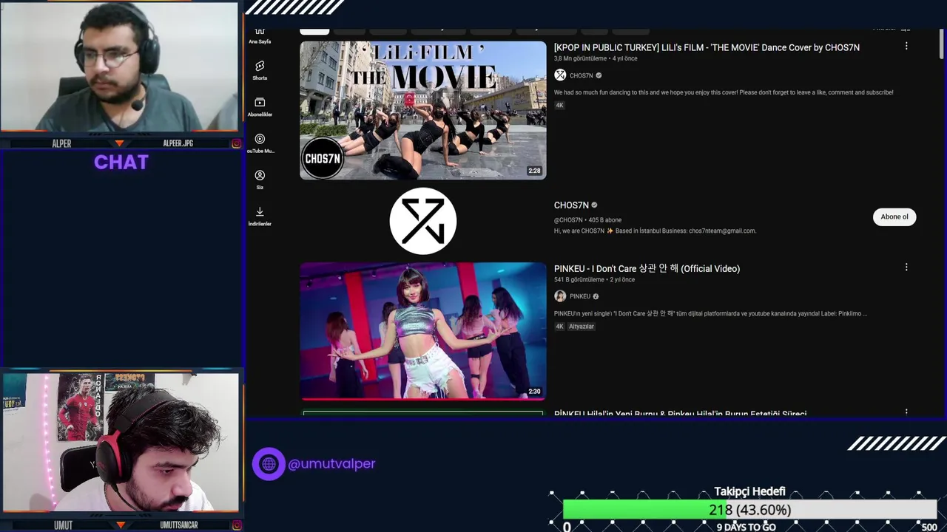947x532 pixels.
Task: Click '@CHOS7N • 405 B abone' text
Action: tap(587, 220)
